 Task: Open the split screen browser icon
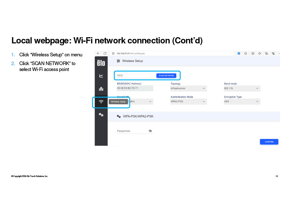click(x=253, y=53)
